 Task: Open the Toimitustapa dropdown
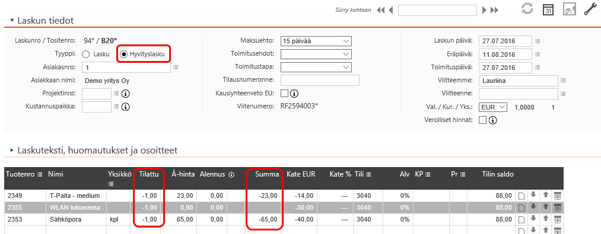tap(316, 67)
